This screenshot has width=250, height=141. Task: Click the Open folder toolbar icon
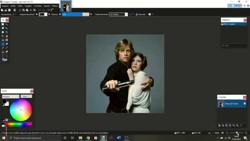[x=6, y=10]
